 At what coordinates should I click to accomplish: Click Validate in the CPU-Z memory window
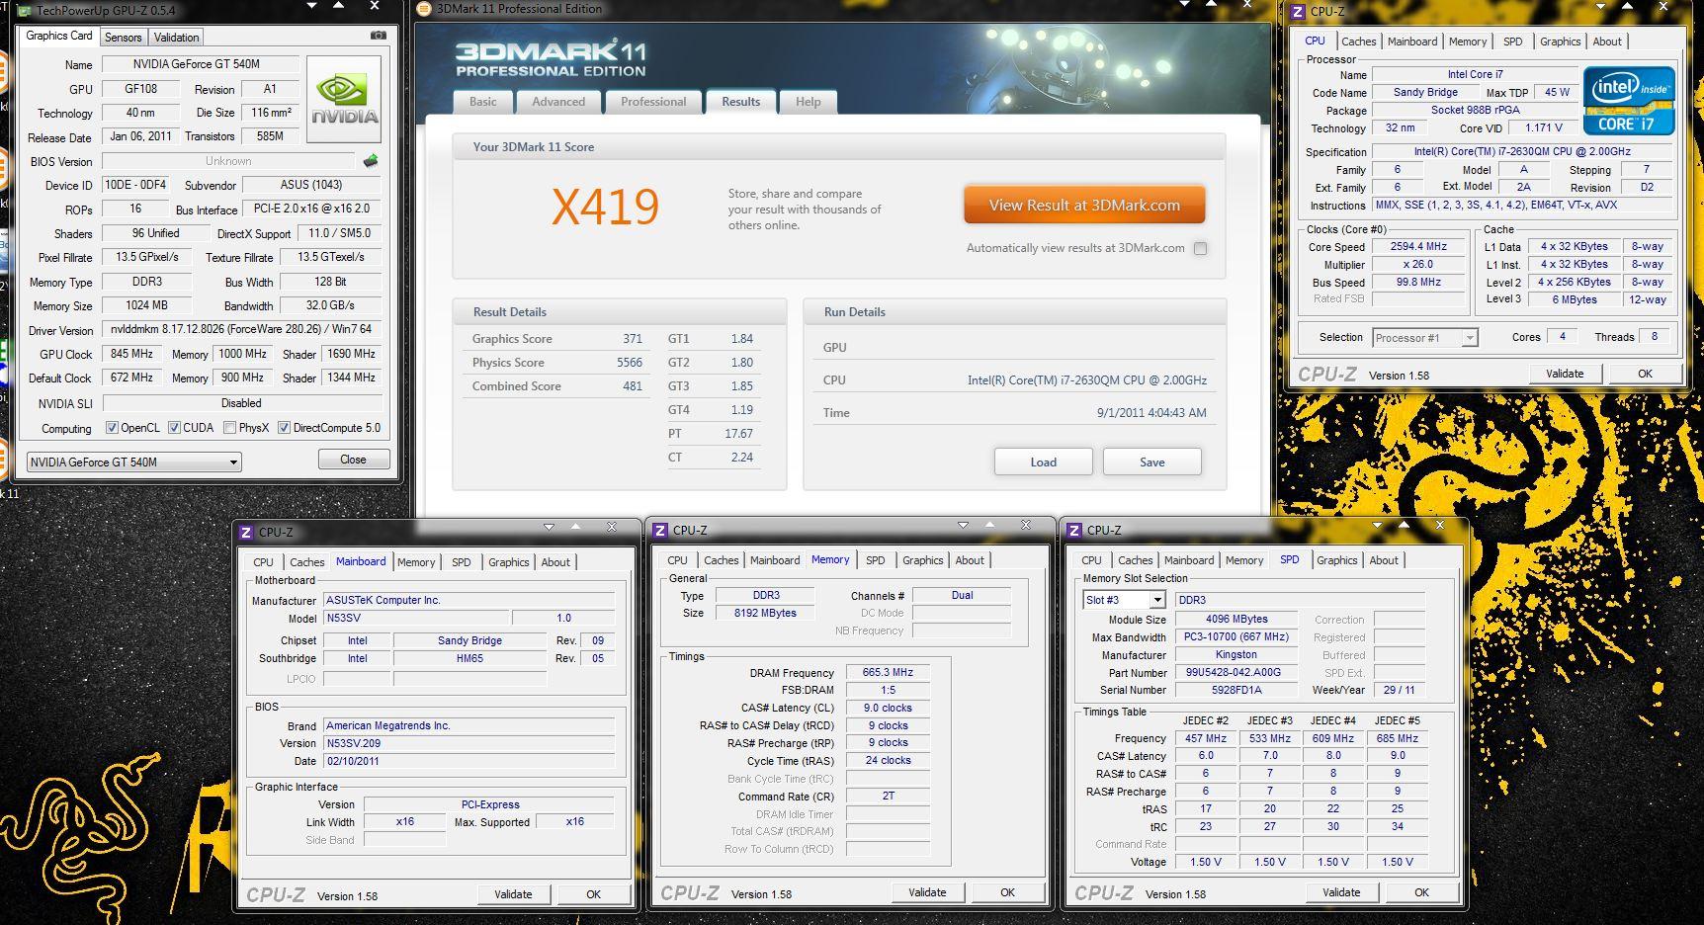pyautogui.click(x=927, y=892)
